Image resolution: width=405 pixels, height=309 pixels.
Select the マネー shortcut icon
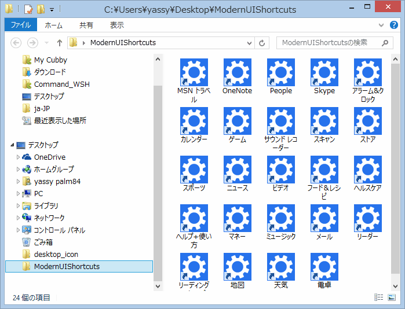[238, 218]
